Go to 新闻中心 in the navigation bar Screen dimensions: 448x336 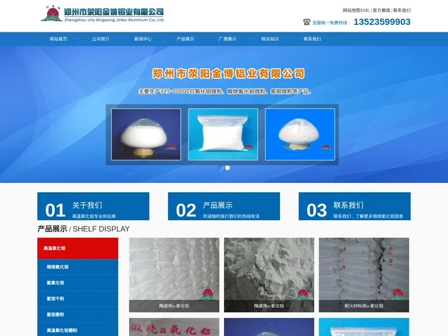pos(143,39)
